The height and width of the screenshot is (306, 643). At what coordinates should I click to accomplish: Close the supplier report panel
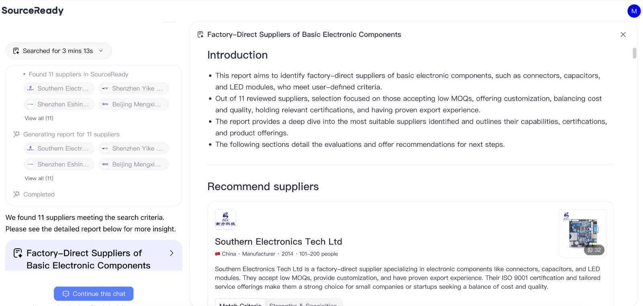[x=623, y=34]
